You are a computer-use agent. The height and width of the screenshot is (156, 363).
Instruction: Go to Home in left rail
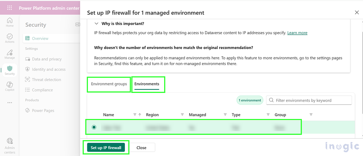coord(10,22)
